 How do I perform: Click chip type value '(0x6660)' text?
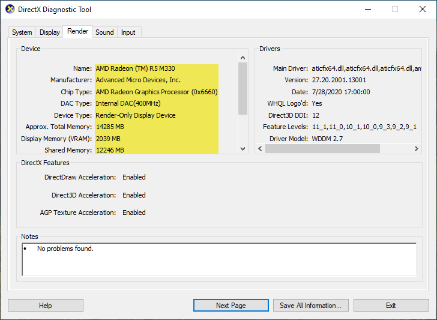coord(204,92)
